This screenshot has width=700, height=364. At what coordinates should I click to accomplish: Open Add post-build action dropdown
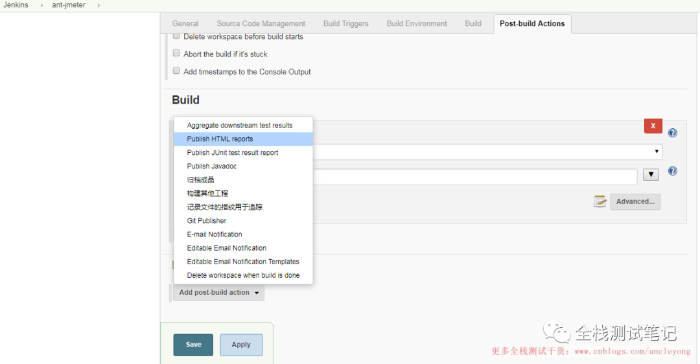(x=218, y=293)
